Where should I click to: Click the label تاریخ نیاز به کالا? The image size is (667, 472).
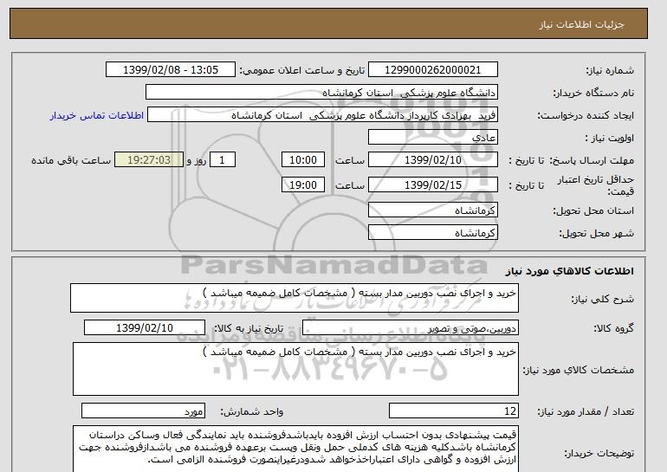pyautogui.click(x=249, y=328)
